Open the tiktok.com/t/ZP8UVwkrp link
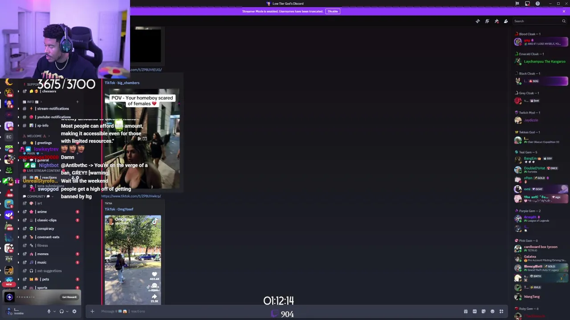The image size is (570, 320). pyautogui.click(x=131, y=196)
